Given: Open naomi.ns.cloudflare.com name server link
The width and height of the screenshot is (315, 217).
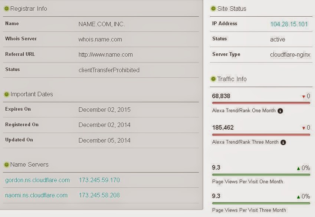Looking at the screenshot, I should [36, 196].
